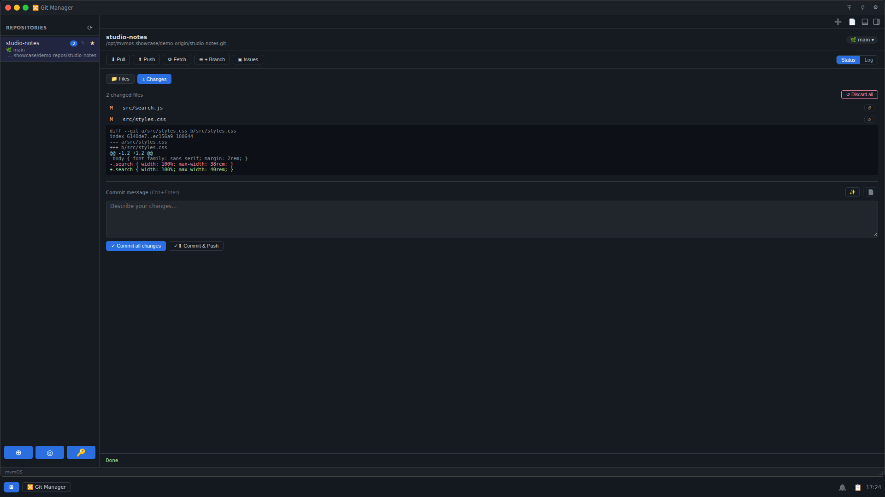Image resolution: width=885 pixels, height=497 pixels.
Task: Select the ± Changes tab
Action: [154, 79]
